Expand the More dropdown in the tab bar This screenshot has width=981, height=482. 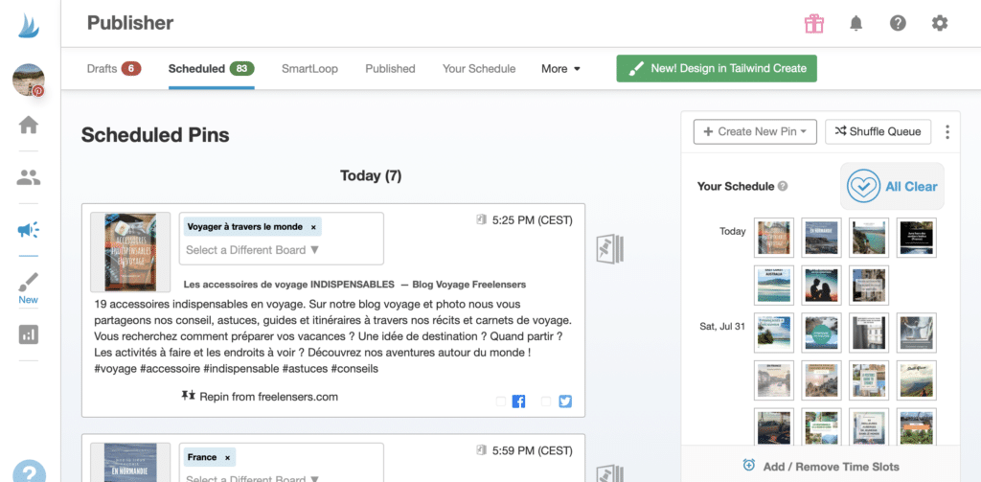click(560, 69)
